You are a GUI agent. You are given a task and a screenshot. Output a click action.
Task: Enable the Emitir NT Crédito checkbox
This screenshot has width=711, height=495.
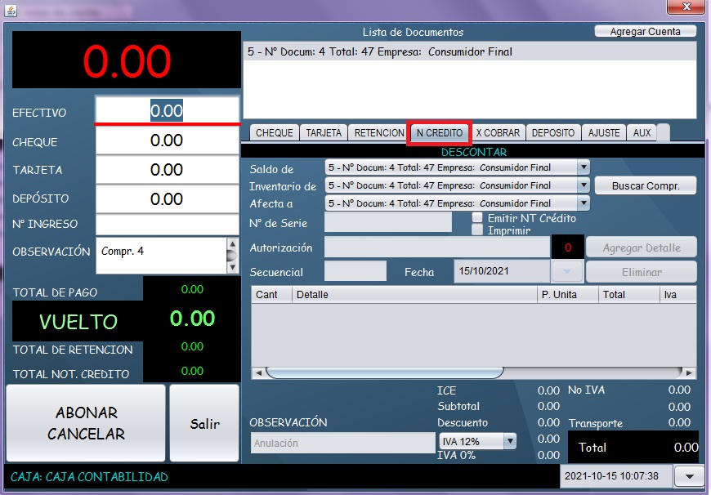click(x=478, y=218)
